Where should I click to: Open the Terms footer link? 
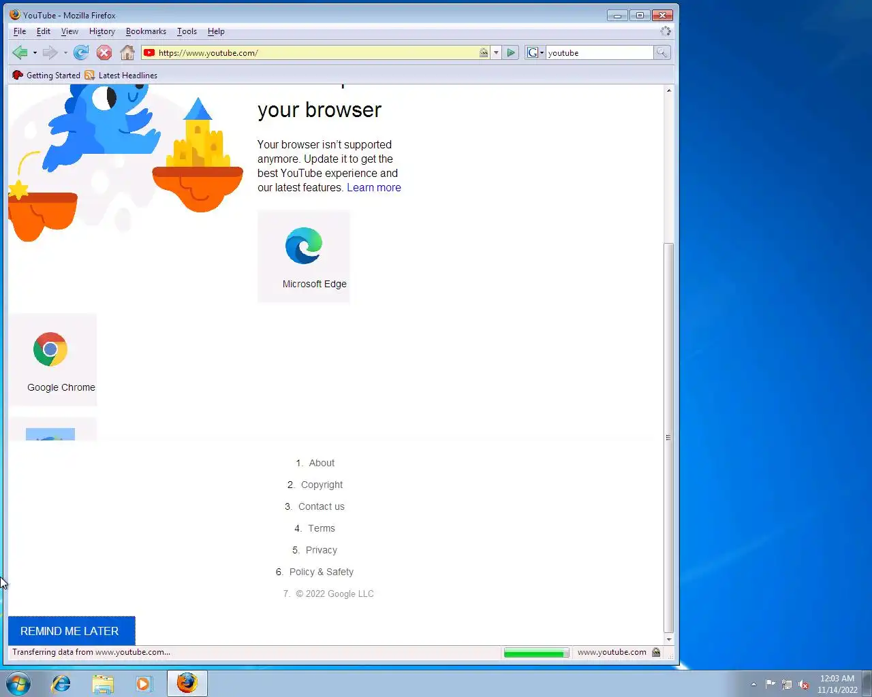tap(322, 528)
